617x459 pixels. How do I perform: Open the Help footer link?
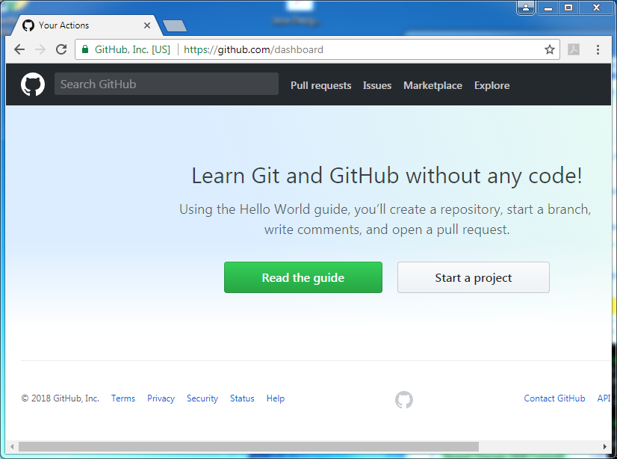click(276, 398)
